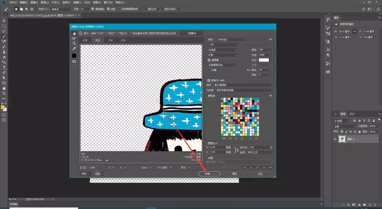Hide layer 图层 0 using eye icon
Image resolution: width=382 pixels, height=209 pixels.
point(335,139)
